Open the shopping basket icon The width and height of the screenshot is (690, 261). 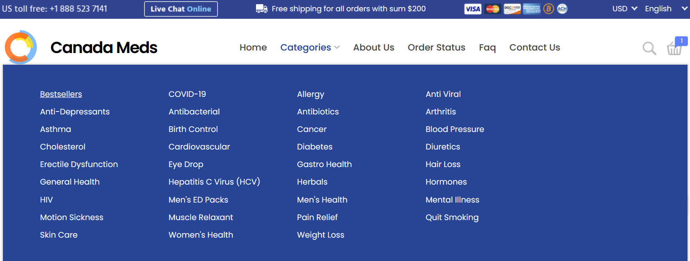pyautogui.click(x=674, y=48)
